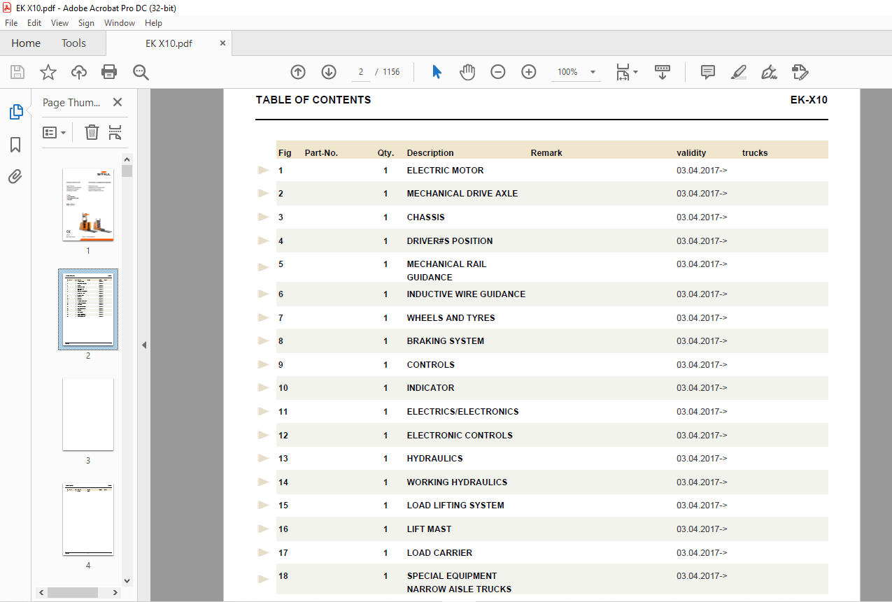The height and width of the screenshot is (602, 892).
Task: Bookmark file with star icon
Action: pos(48,72)
